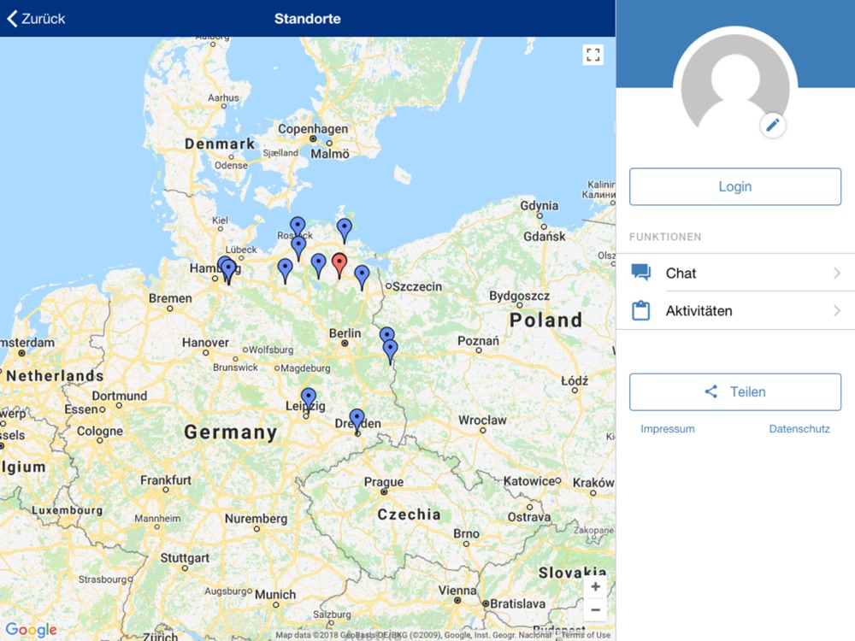
Task: Select the blue marker west of Szczecin
Action: pos(362,277)
